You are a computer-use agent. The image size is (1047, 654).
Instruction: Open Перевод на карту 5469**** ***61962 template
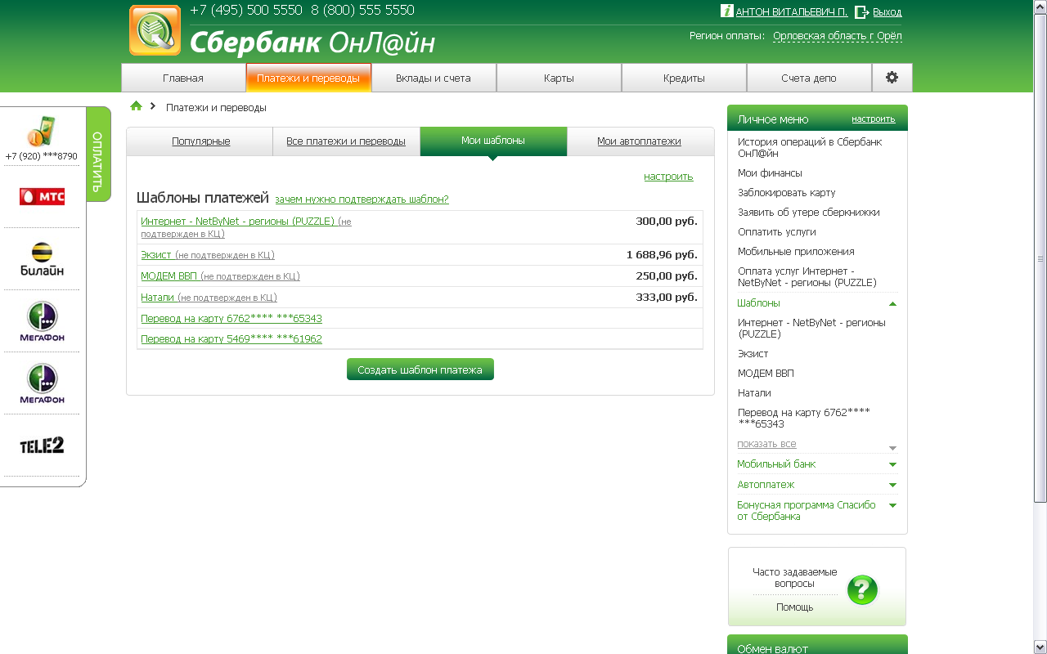pyautogui.click(x=231, y=338)
